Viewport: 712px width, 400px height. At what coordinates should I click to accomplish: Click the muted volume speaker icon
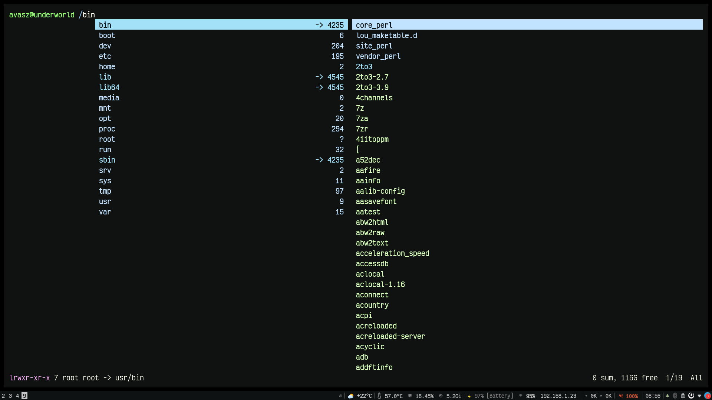(x=621, y=396)
